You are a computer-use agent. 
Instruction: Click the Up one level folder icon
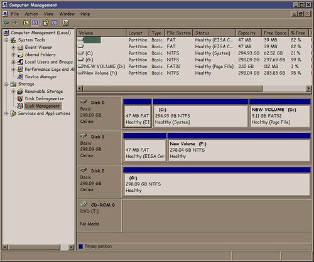pos(26,23)
